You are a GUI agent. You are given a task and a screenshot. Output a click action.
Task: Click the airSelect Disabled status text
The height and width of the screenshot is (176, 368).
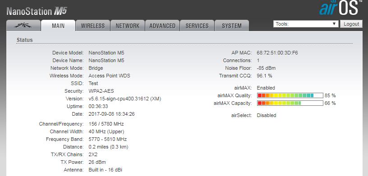click(267, 115)
